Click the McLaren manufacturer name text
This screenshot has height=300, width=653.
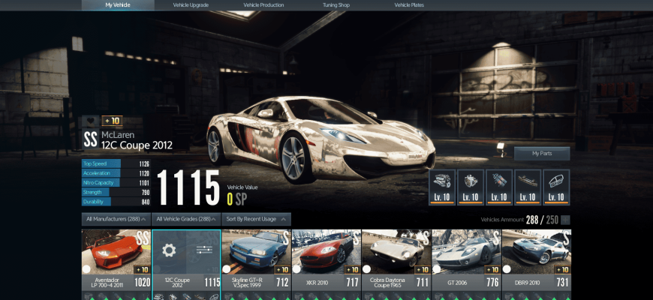click(118, 135)
